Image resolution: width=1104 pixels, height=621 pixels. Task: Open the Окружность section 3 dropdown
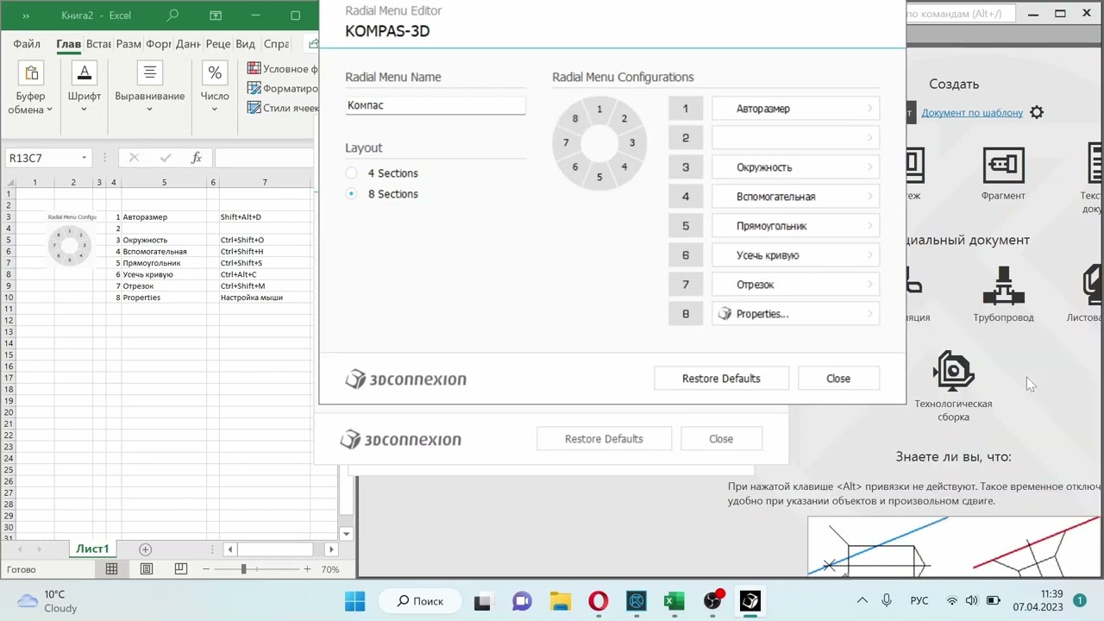pos(795,167)
